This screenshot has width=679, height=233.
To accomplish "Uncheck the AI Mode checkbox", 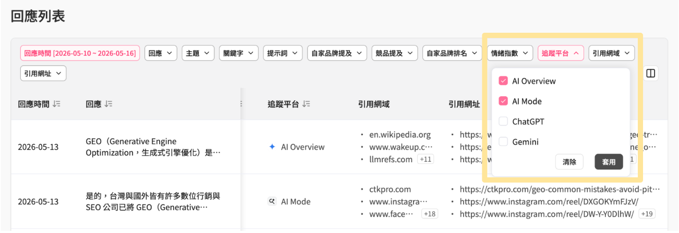I will [x=503, y=101].
